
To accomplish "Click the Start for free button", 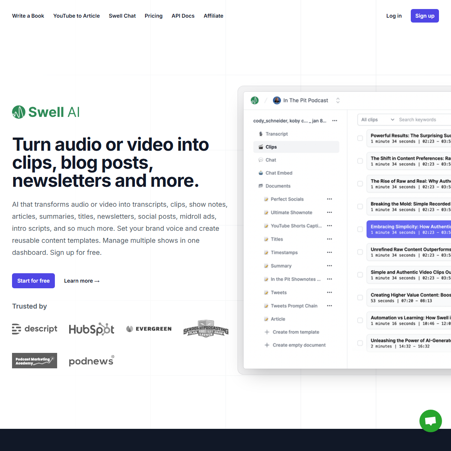I will point(33,281).
